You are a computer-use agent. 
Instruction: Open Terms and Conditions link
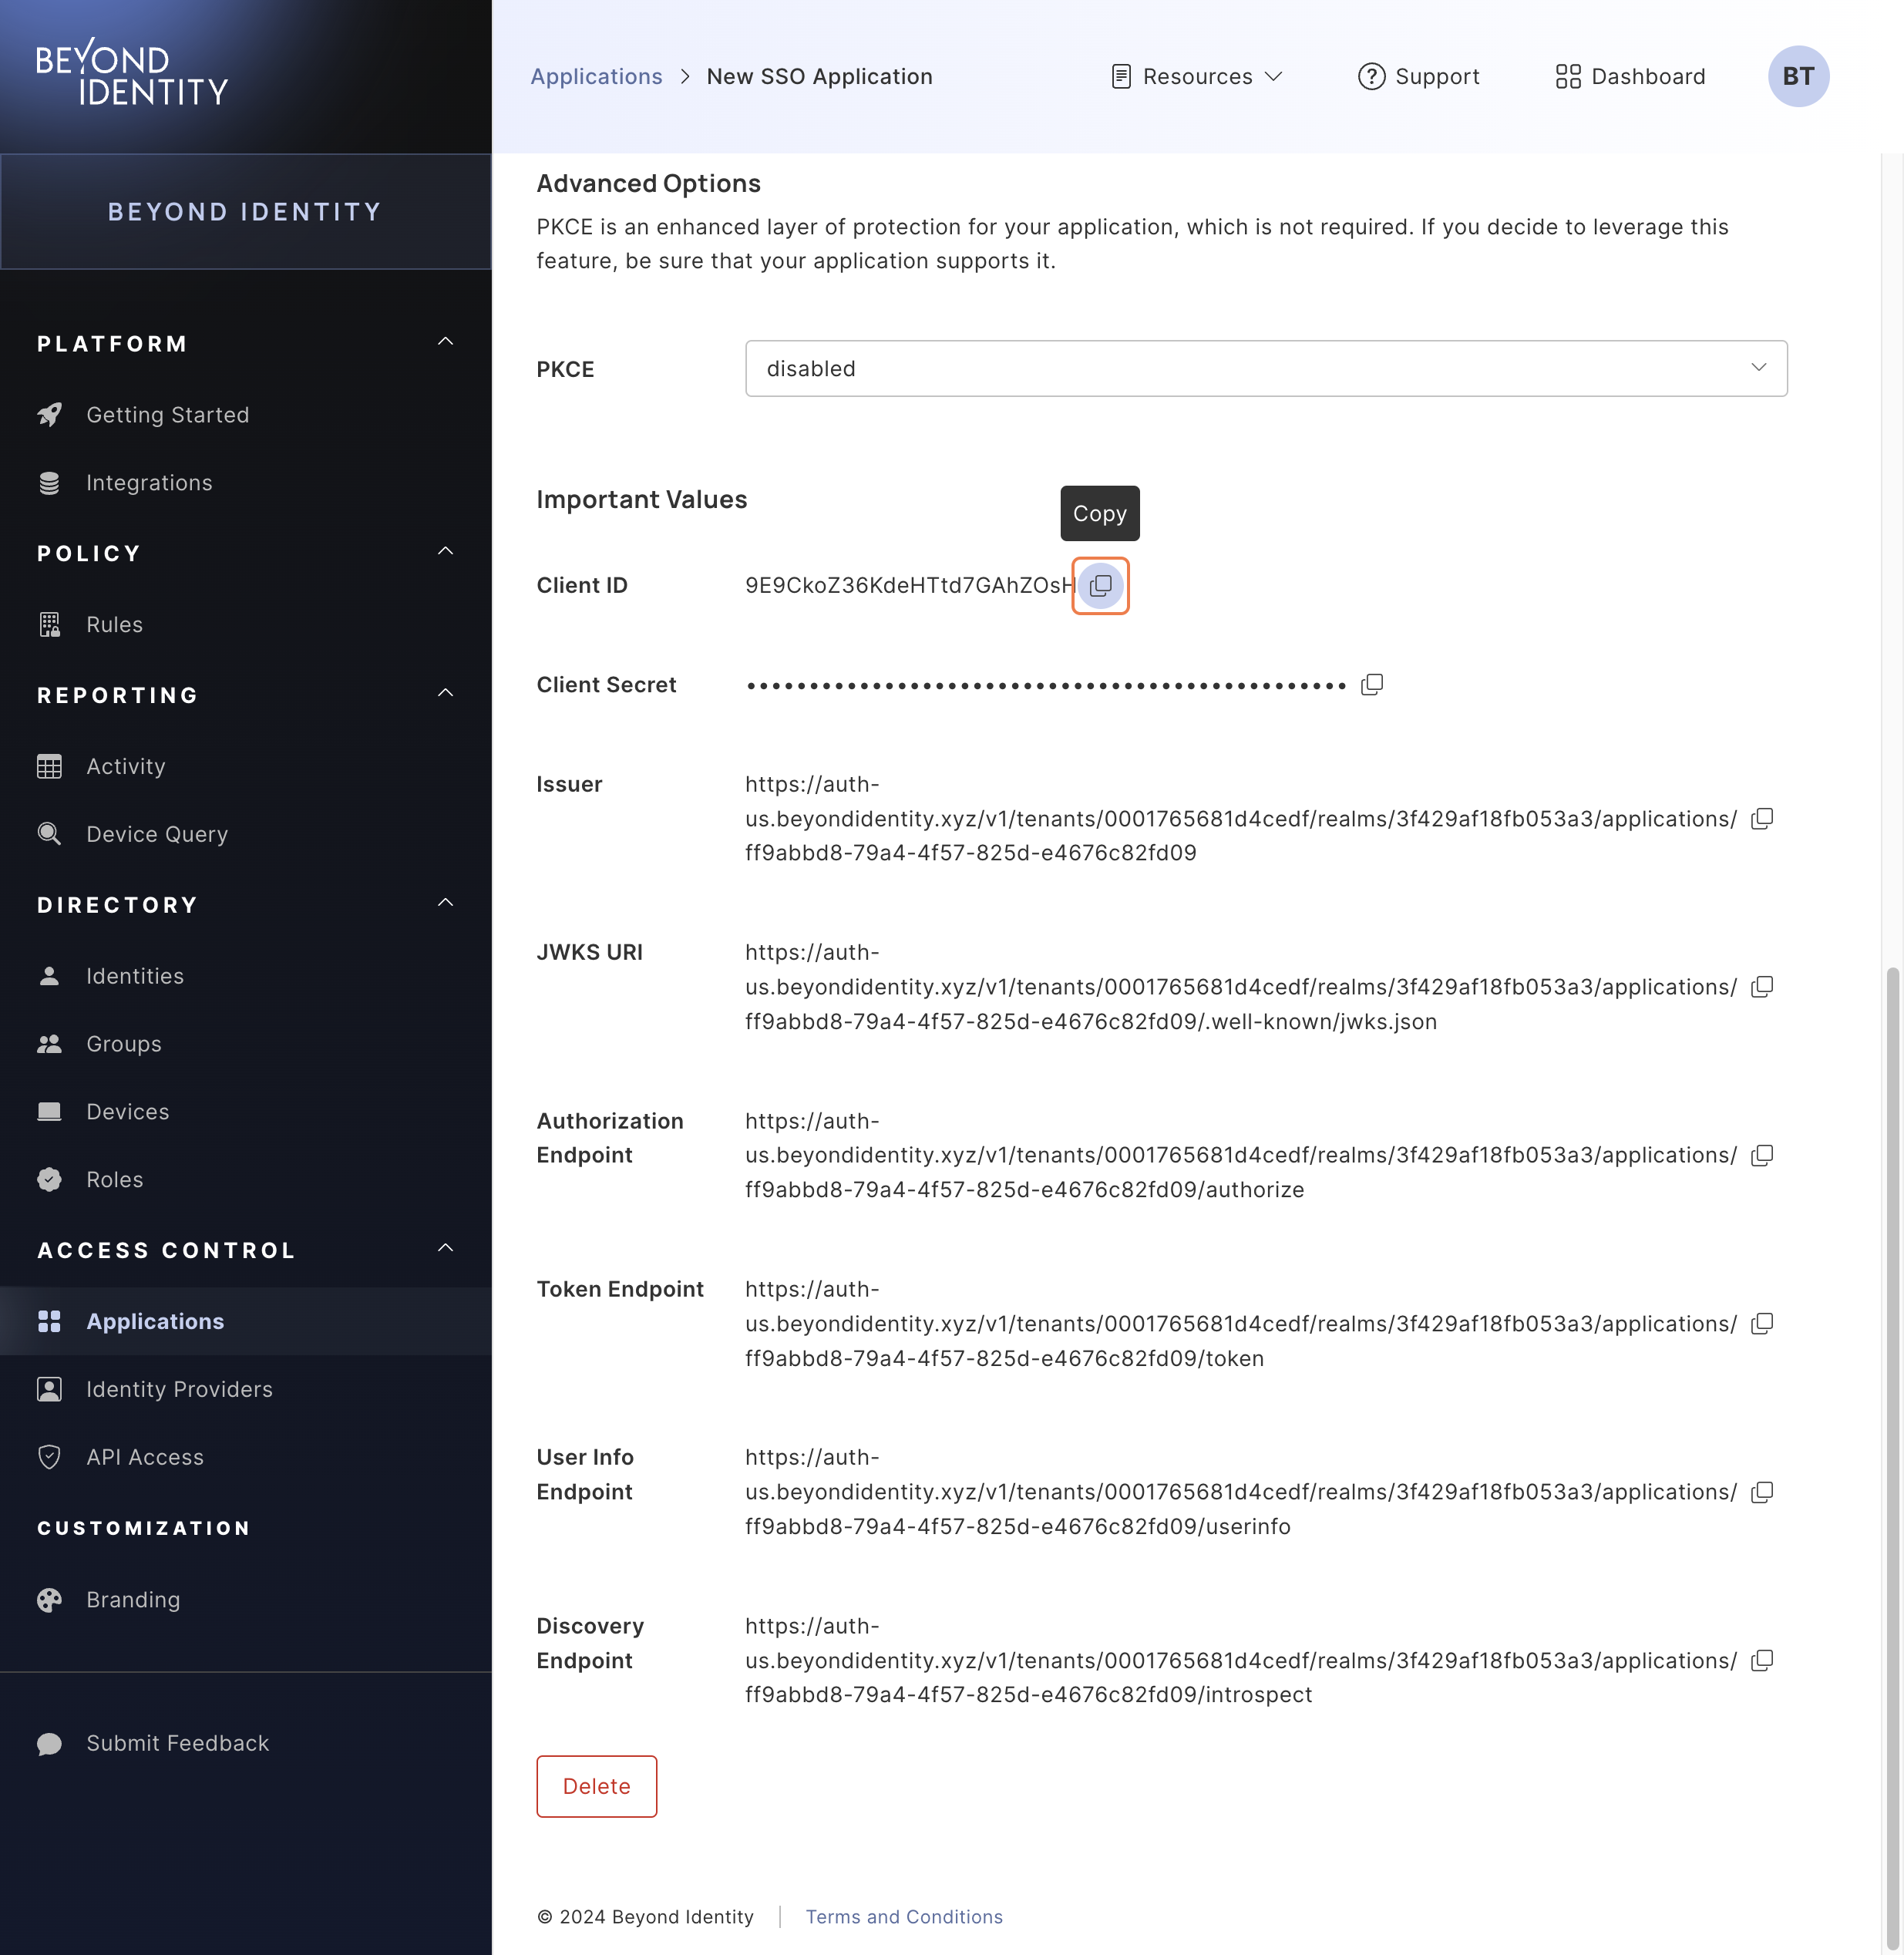tap(904, 1916)
